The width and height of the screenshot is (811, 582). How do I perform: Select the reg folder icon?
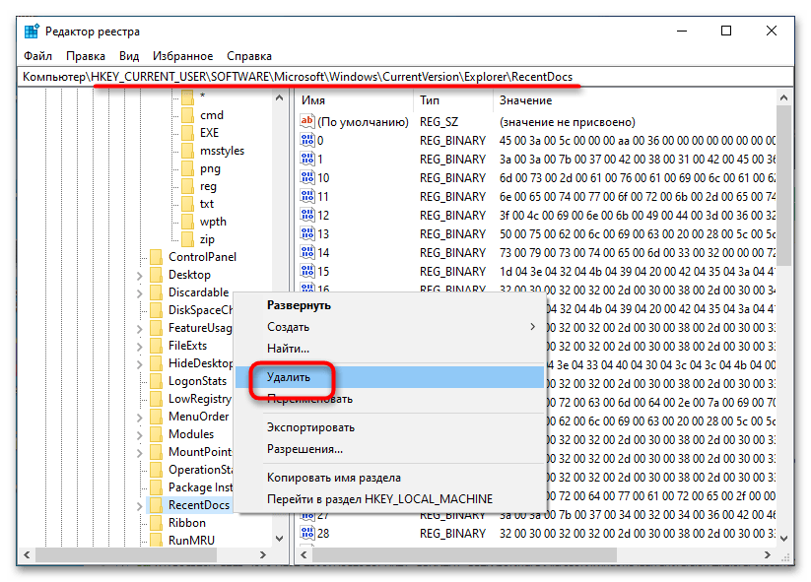click(x=188, y=186)
